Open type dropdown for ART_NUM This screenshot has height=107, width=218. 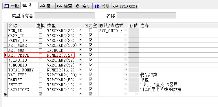coord(81,50)
